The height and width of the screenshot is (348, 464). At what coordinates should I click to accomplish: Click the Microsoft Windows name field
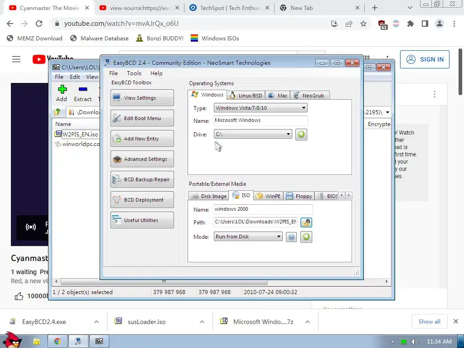coord(261,120)
